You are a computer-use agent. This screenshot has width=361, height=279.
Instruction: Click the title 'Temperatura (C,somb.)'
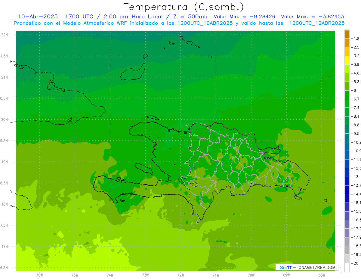click(184, 7)
